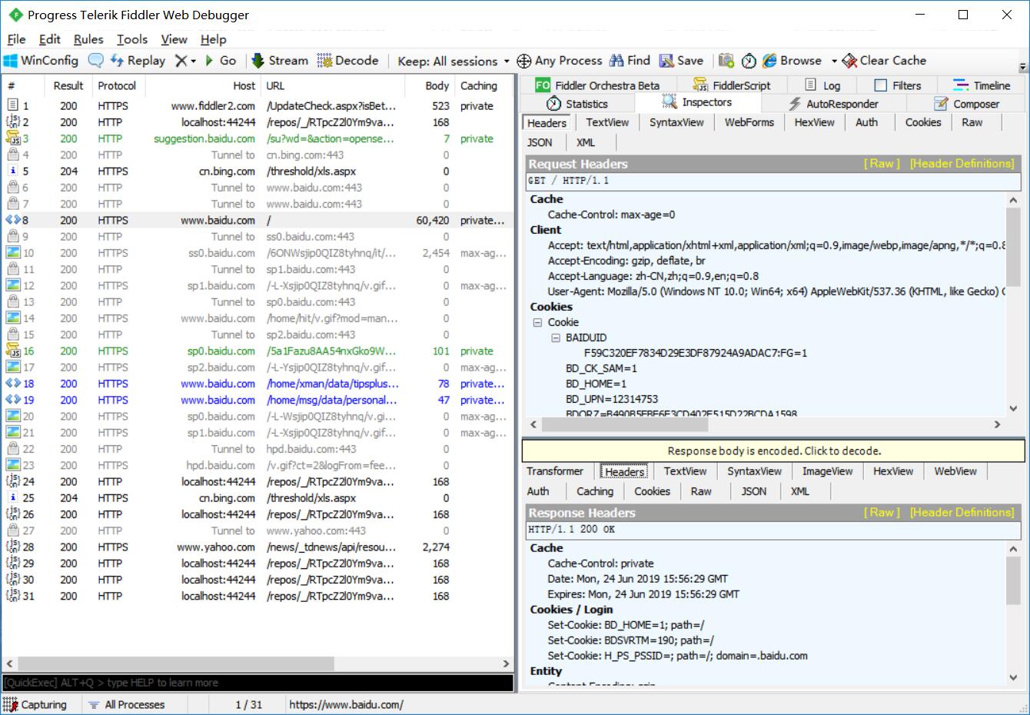This screenshot has height=715, width=1030.
Task: Sort sessions by Result column header
Action: (x=68, y=85)
